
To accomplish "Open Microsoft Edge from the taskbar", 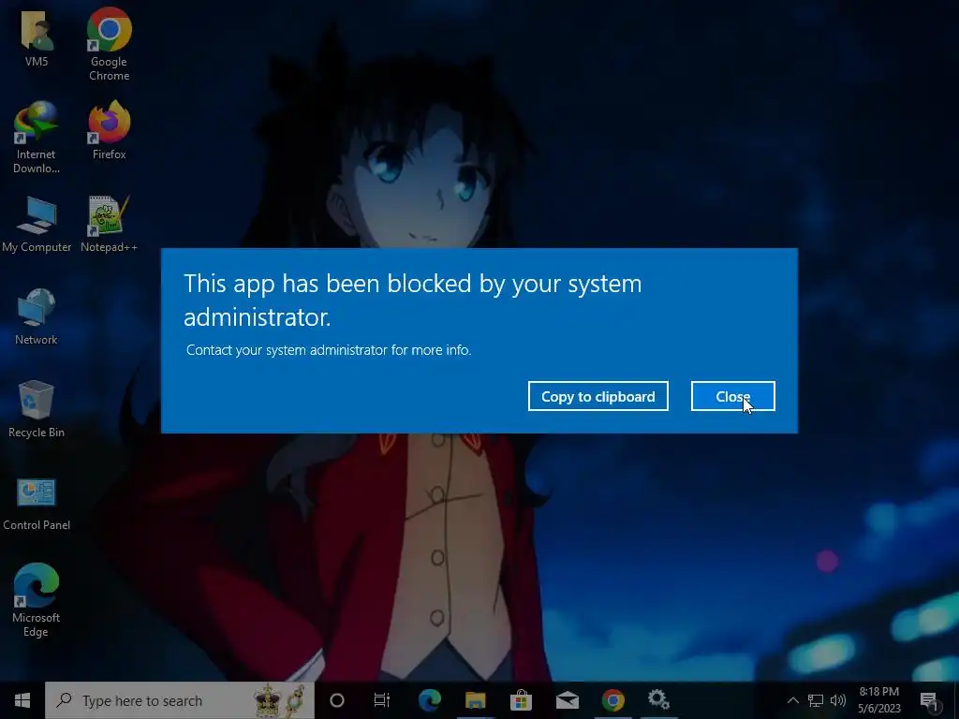I will point(430,700).
